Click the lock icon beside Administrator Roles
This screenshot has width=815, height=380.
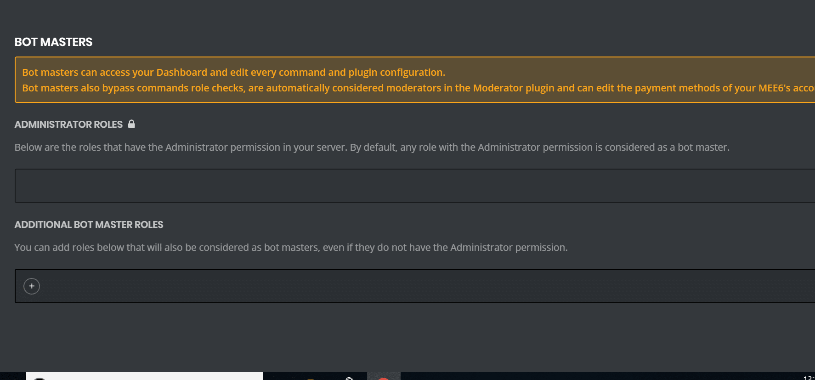[x=131, y=124]
